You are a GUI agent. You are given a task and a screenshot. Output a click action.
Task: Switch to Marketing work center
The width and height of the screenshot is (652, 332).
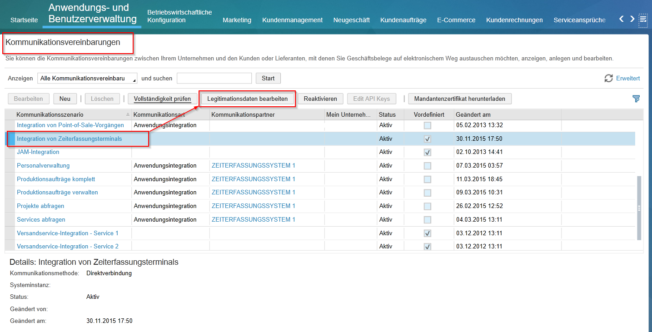point(237,20)
